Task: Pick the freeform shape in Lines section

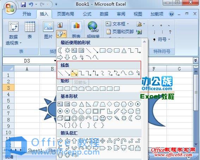Action: (131, 73)
